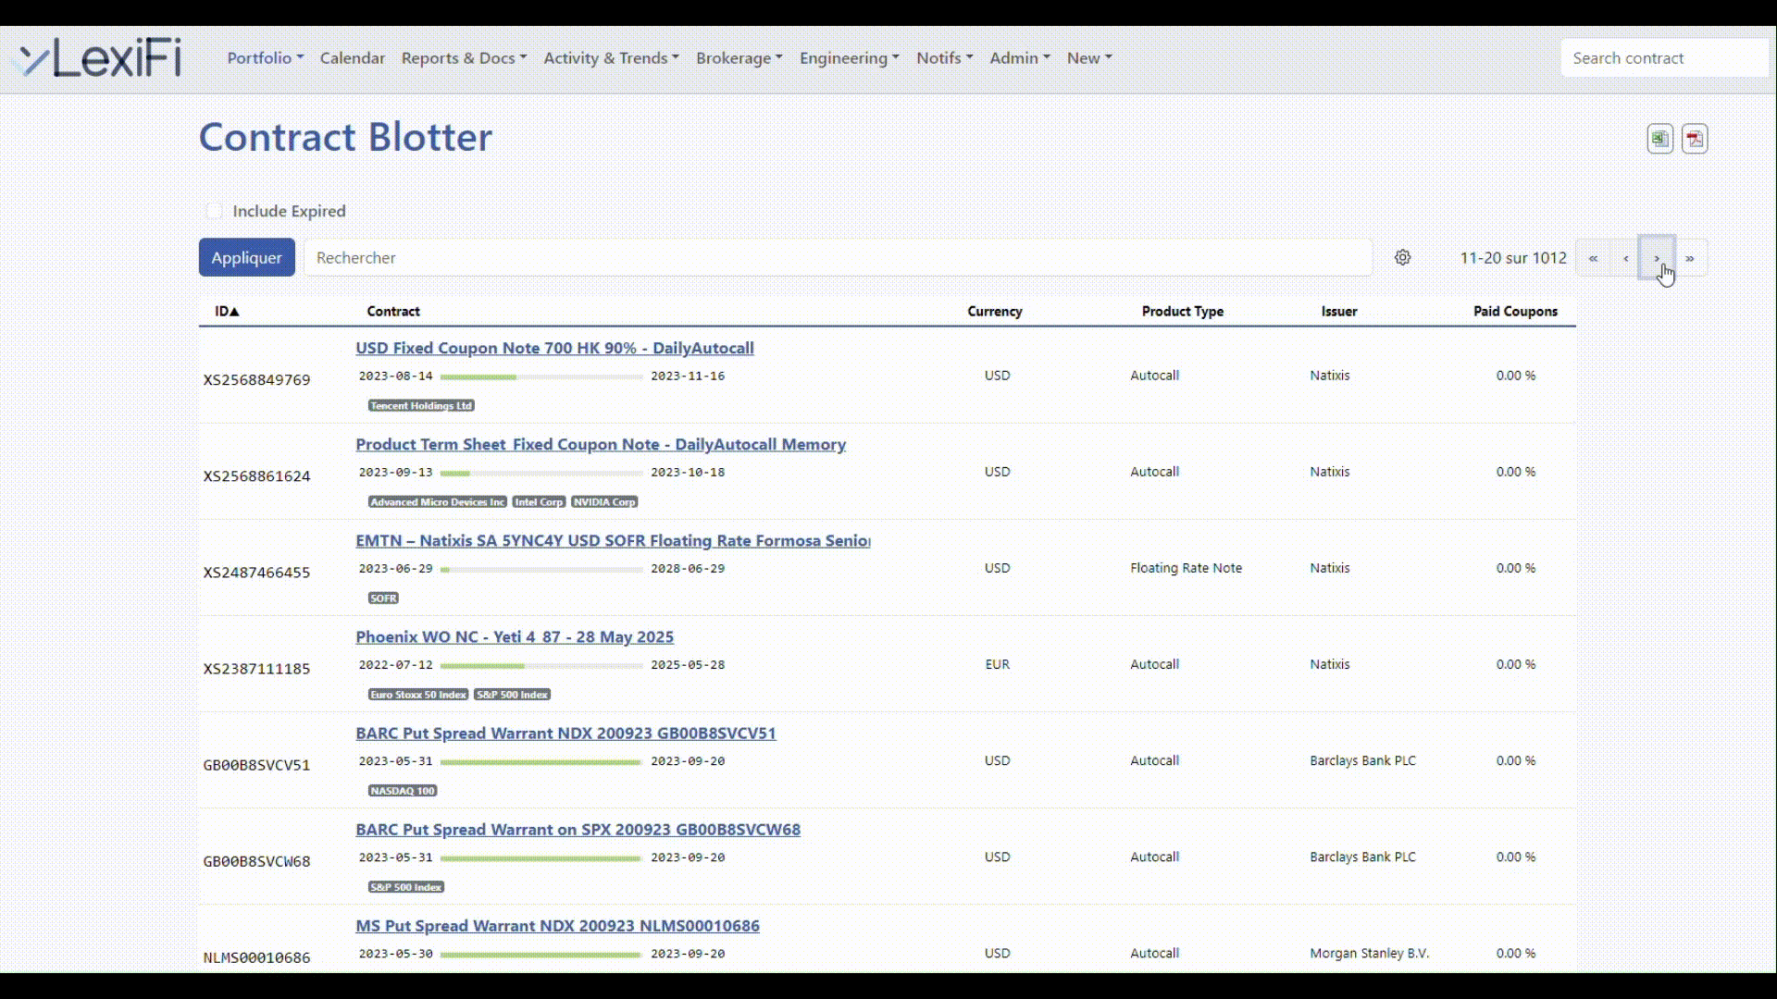Sort by the Paid Coupons column header
This screenshot has height=999, width=1777.
[x=1515, y=312]
